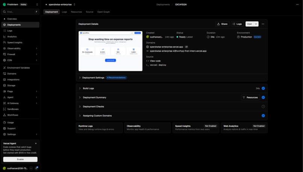Click the Usage icon in sidebar
This screenshot has width=303, height=172.
[x=5, y=122]
